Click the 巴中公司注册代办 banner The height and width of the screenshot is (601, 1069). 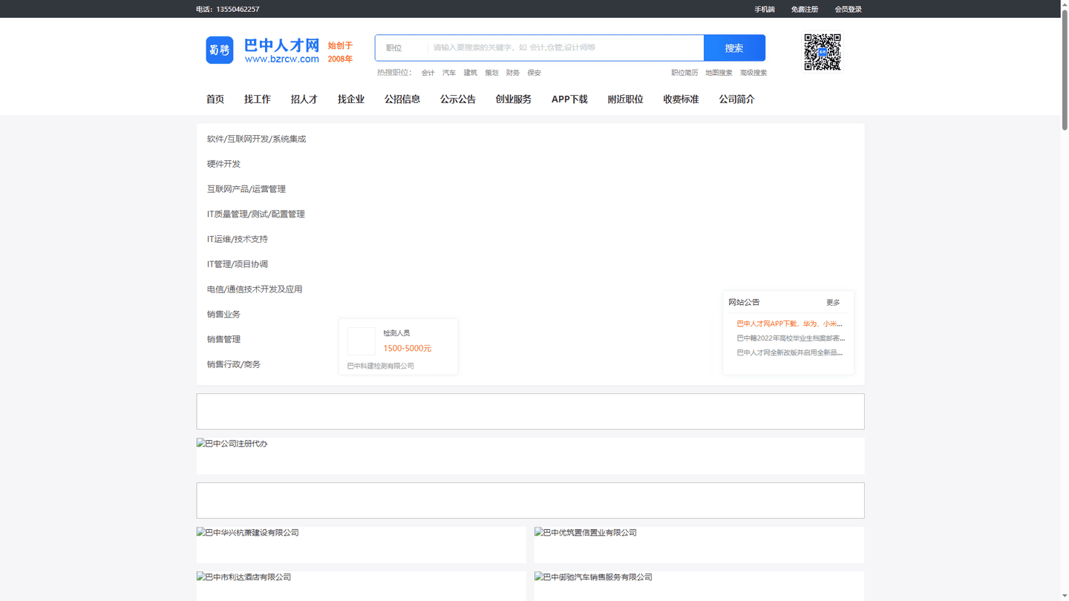click(530, 456)
